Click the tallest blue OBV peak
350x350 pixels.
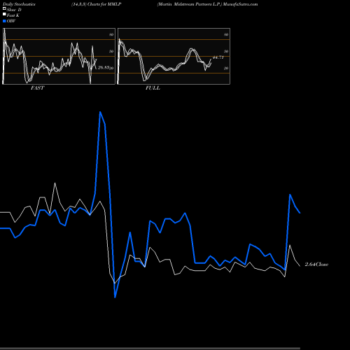(100, 112)
